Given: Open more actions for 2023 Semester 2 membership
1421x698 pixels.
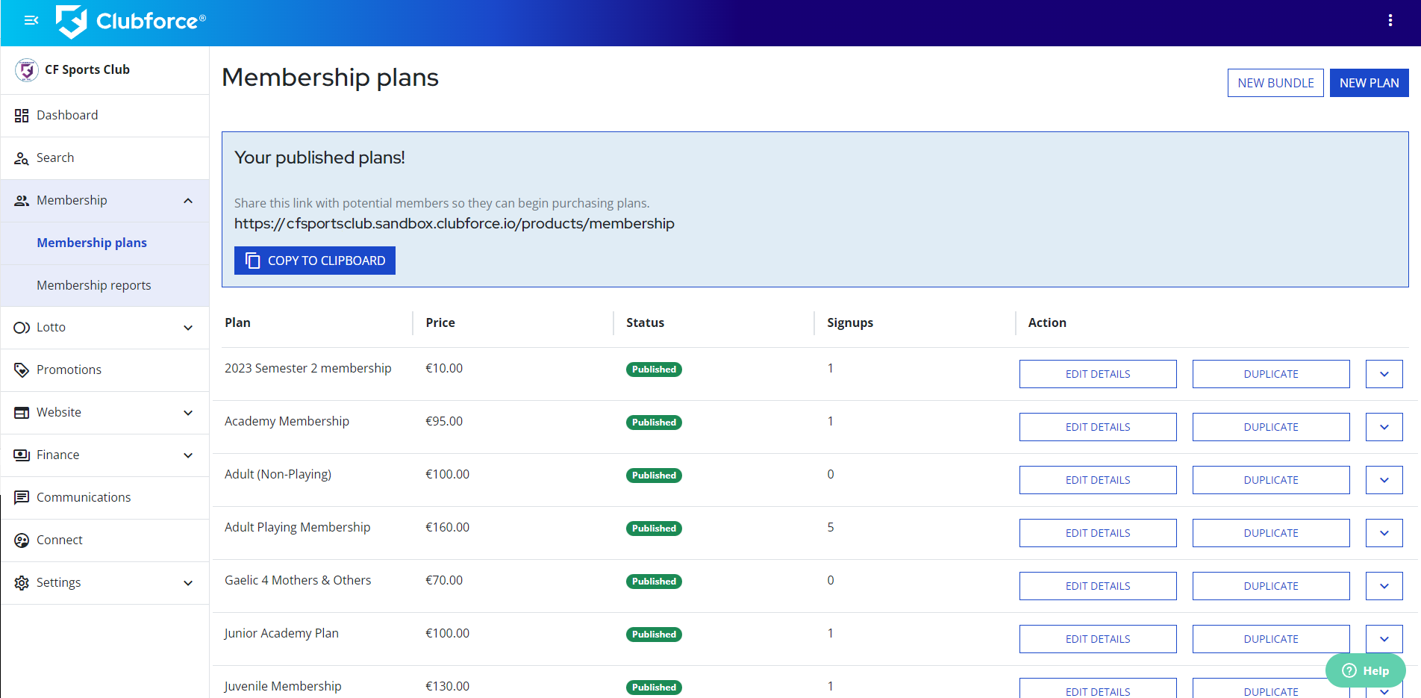Looking at the screenshot, I should 1384,374.
